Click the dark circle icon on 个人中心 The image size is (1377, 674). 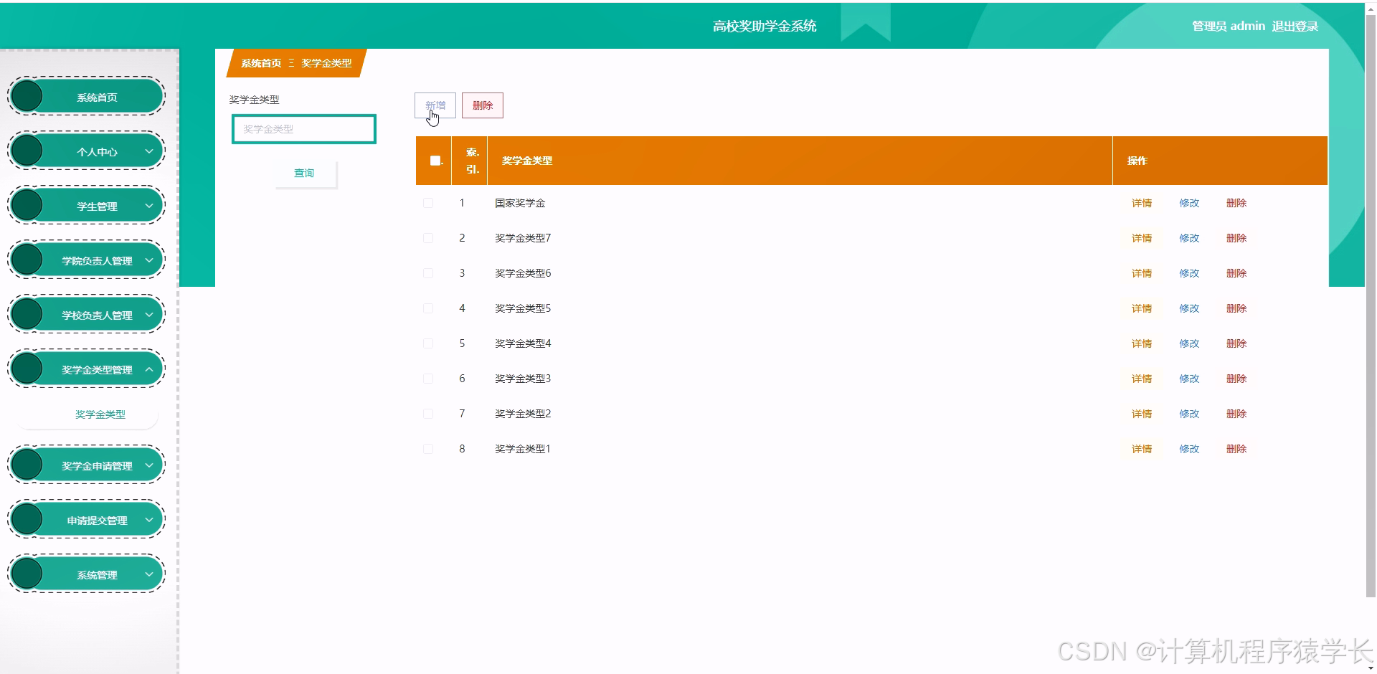click(x=27, y=151)
